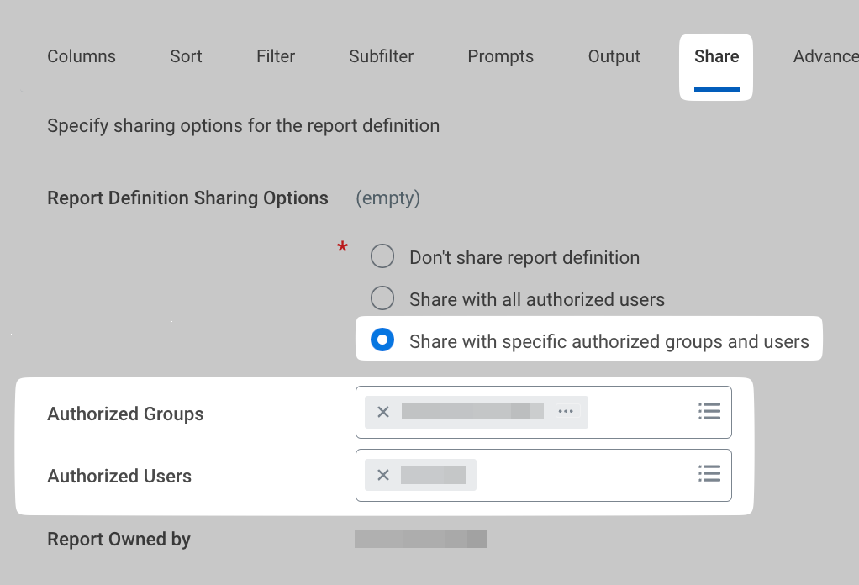The height and width of the screenshot is (585, 859).
Task: Open the Sort tab
Action: coord(186,56)
